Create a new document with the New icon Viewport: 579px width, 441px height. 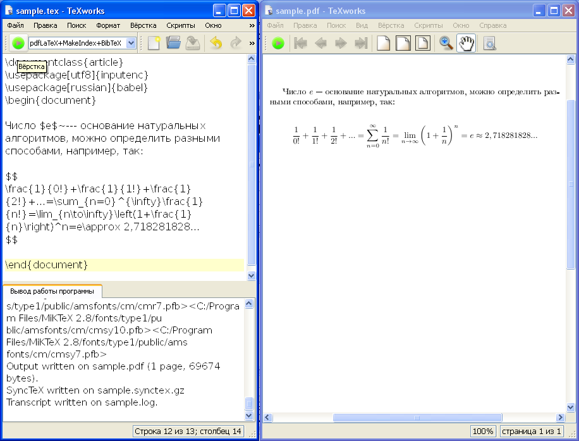(154, 43)
